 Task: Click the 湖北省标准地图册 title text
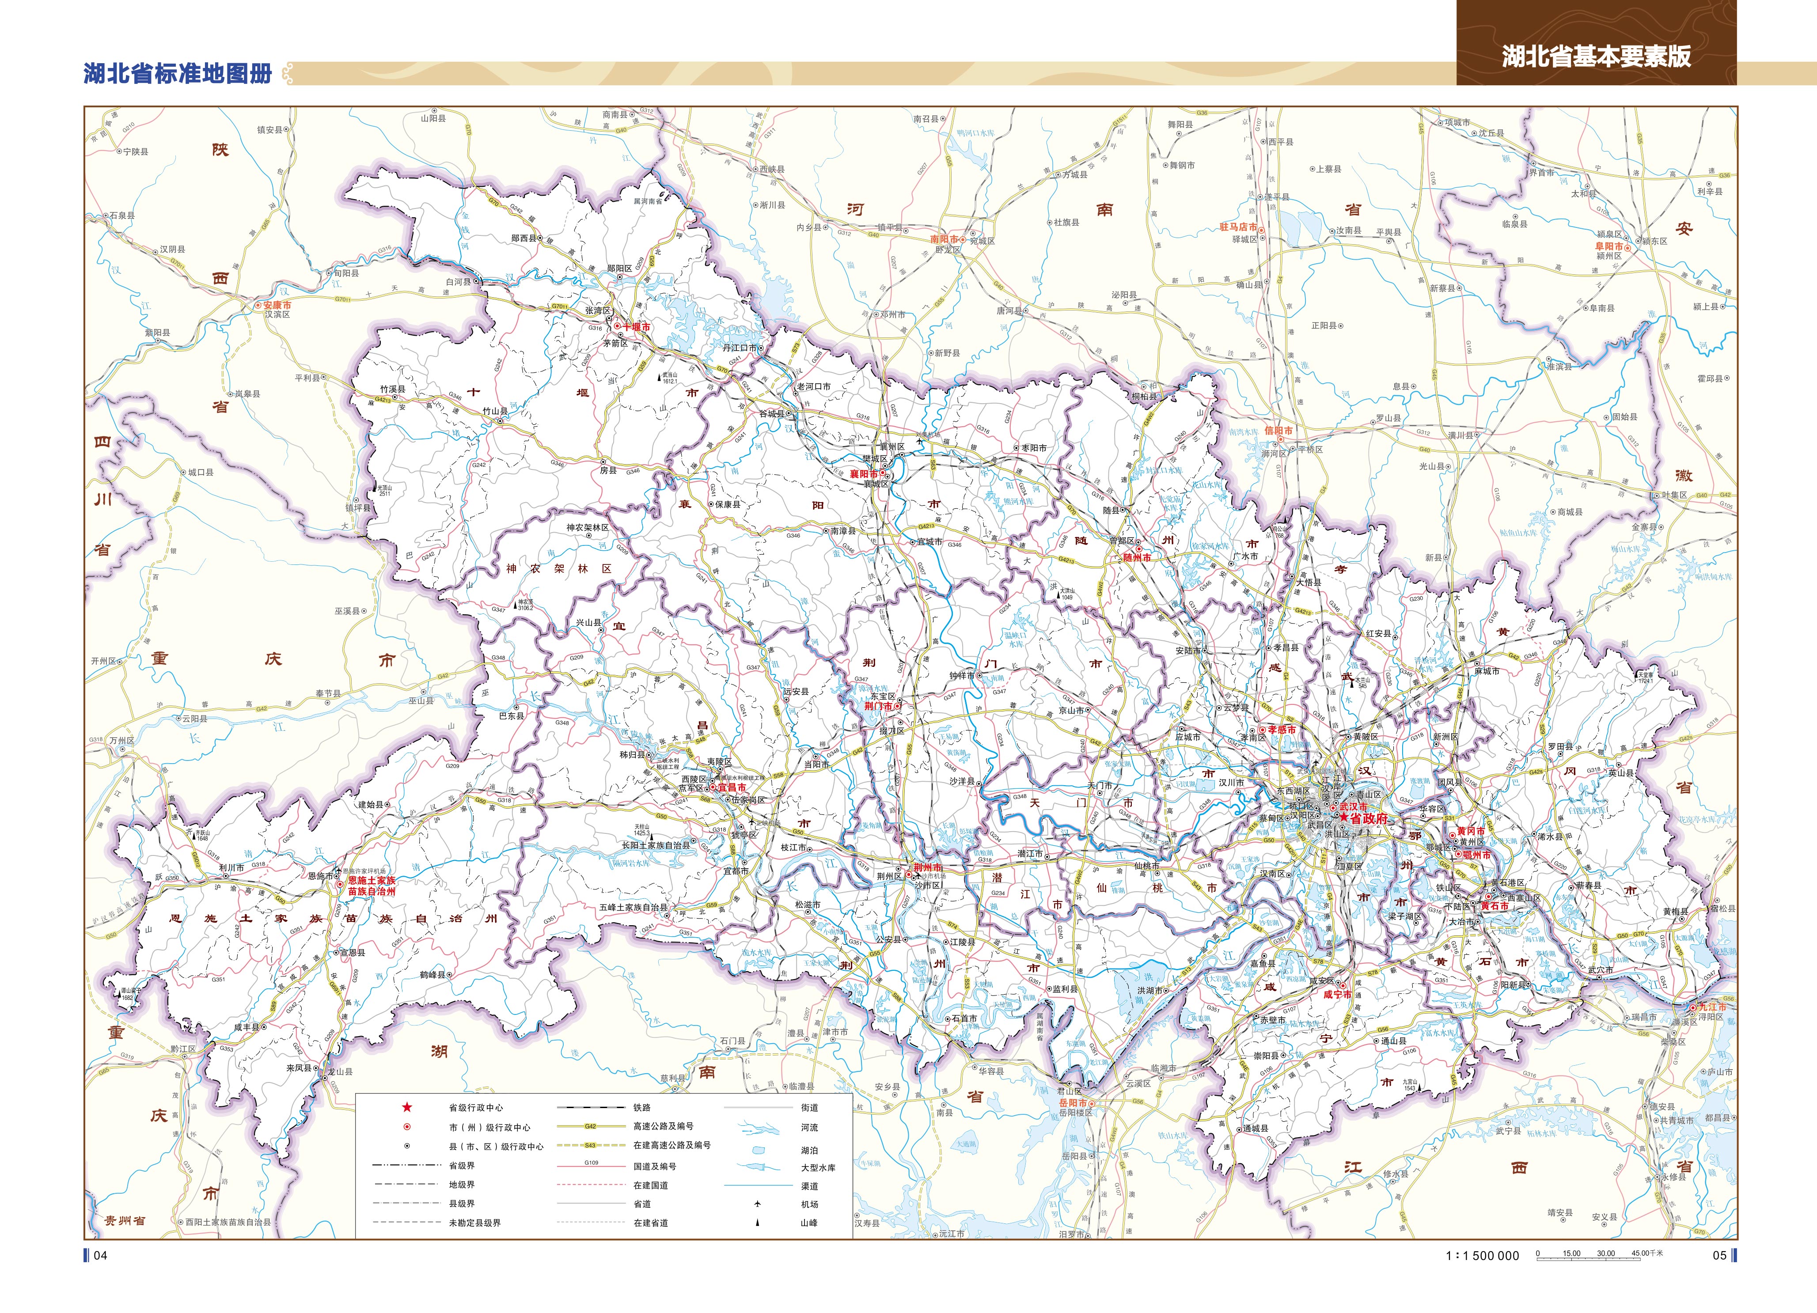pos(178,74)
